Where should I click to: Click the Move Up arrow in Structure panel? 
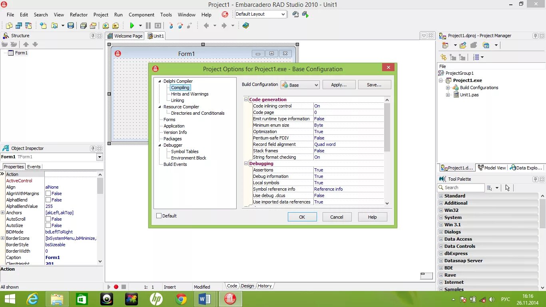26,44
